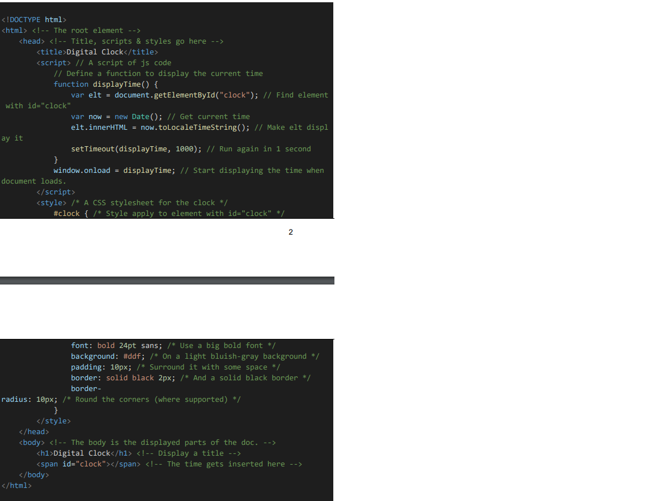This screenshot has height=501, width=653.
Task: Click the setTimeout call line
Action: (x=190, y=149)
